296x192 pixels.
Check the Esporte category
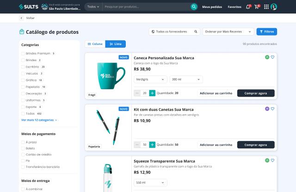tap(23, 107)
